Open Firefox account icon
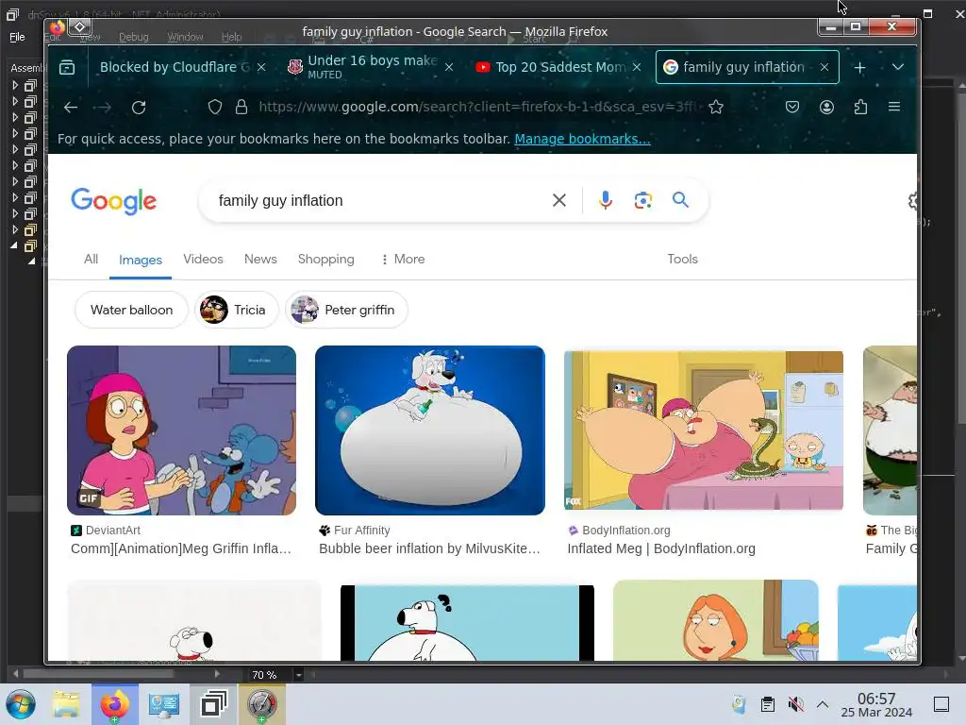Image resolution: width=966 pixels, height=725 pixels. tap(826, 108)
